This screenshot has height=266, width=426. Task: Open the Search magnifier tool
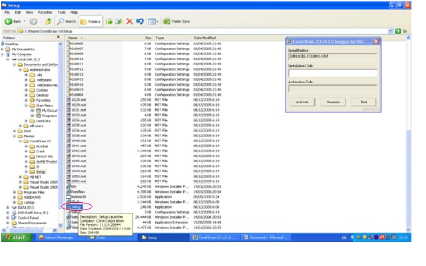[67, 21]
